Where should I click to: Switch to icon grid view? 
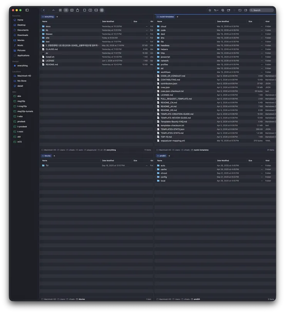pyautogui.click(x=60, y=10)
